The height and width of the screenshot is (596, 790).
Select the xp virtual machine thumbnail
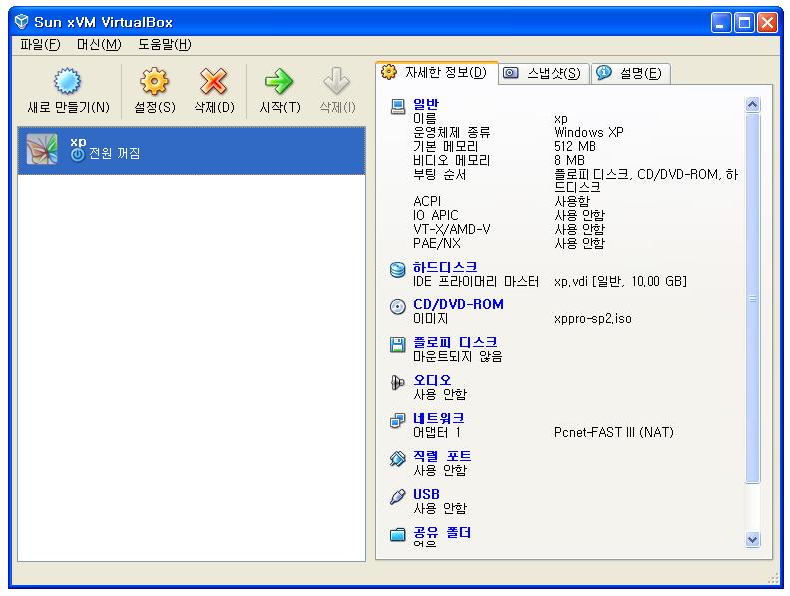pyautogui.click(x=42, y=149)
